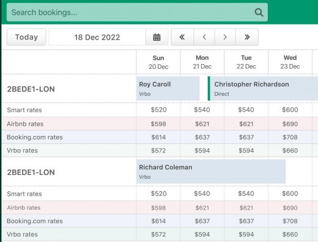Image resolution: width=318 pixels, height=242 pixels.
Task: Click Wed 23 Dec column header
Action: click(x=290, y=62)
